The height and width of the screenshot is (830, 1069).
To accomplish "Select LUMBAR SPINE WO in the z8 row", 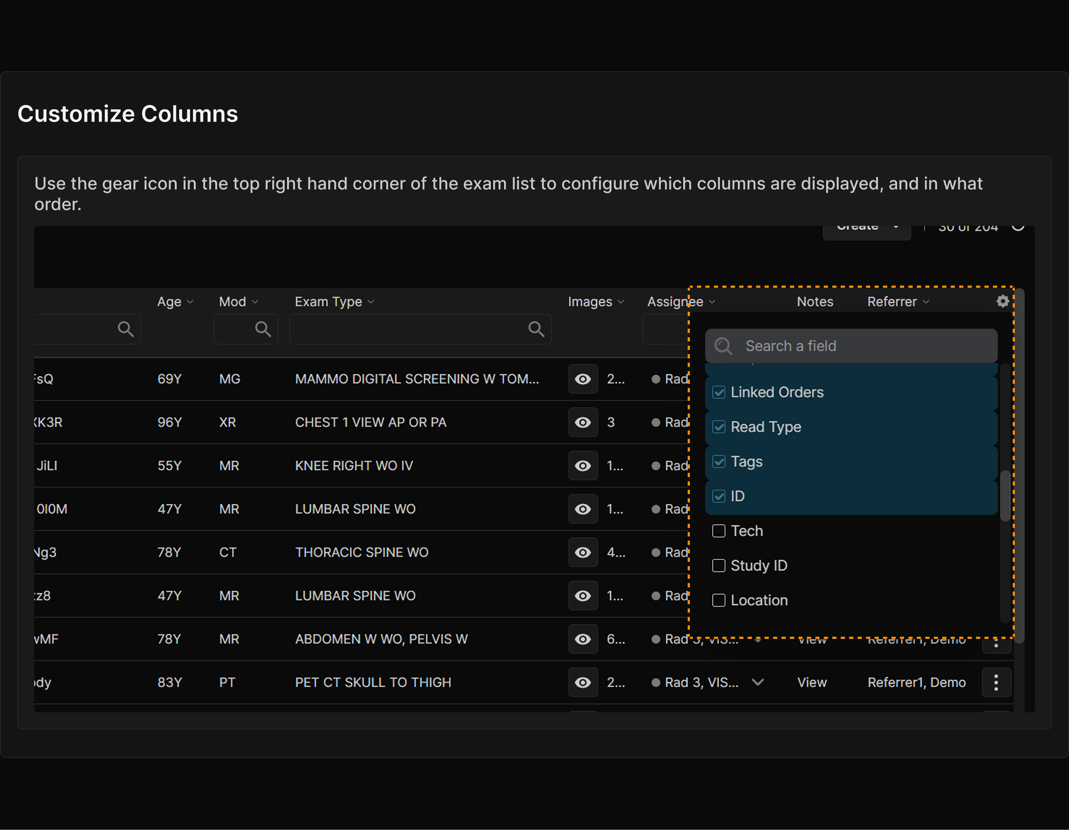I will pyautogui.click(x=355, y=596).
